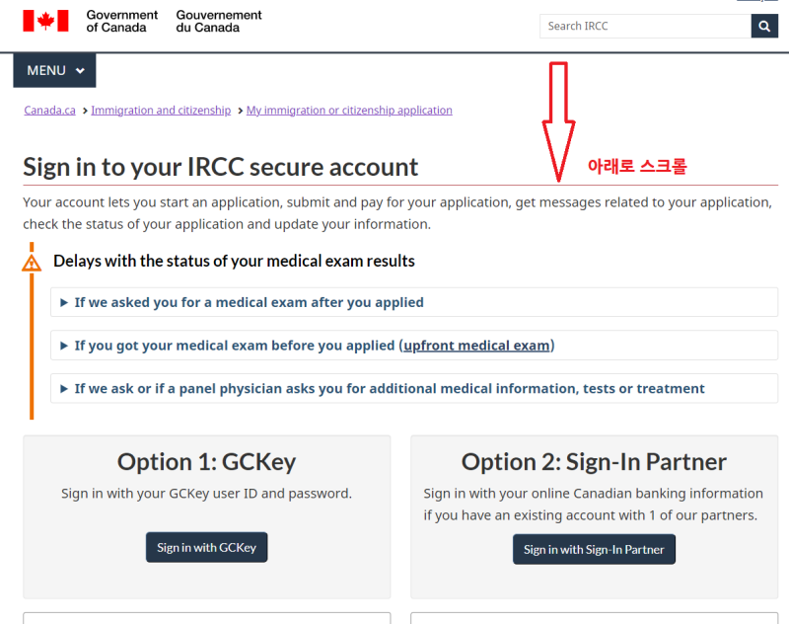The image size is (789, 624).
Task: Click the search magnifier icon button
Action: [x=764, y=27]
